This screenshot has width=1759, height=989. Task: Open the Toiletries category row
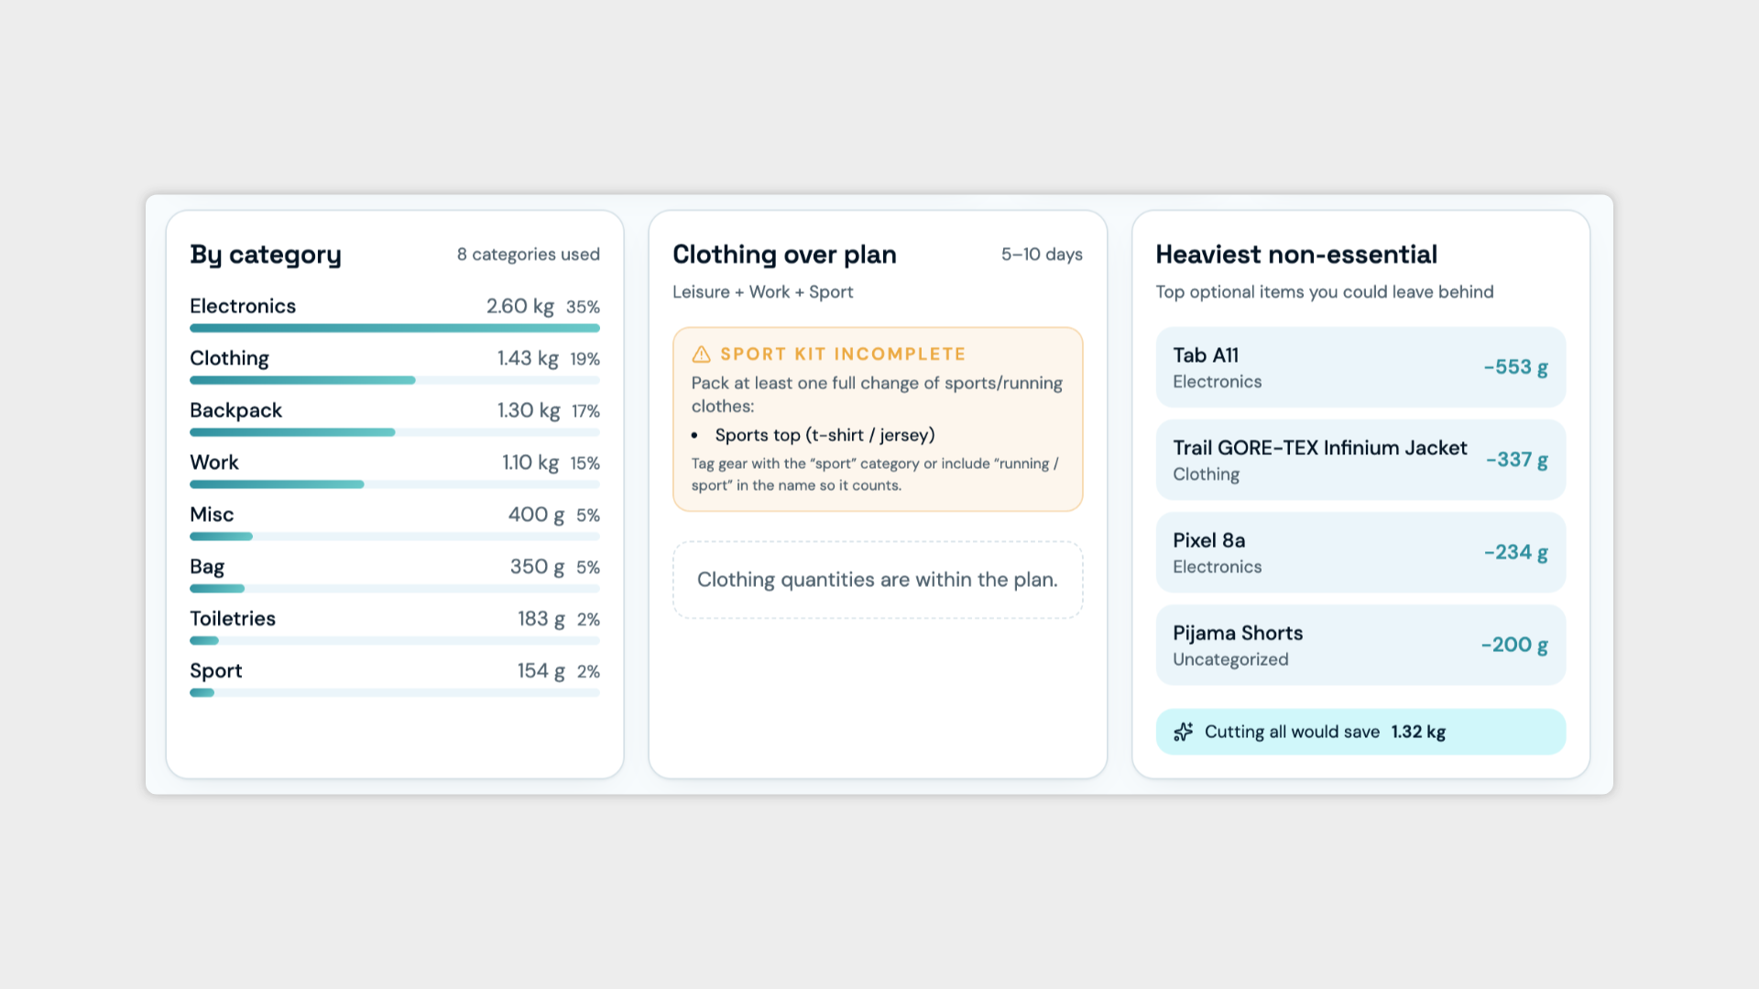pos(395,627)
